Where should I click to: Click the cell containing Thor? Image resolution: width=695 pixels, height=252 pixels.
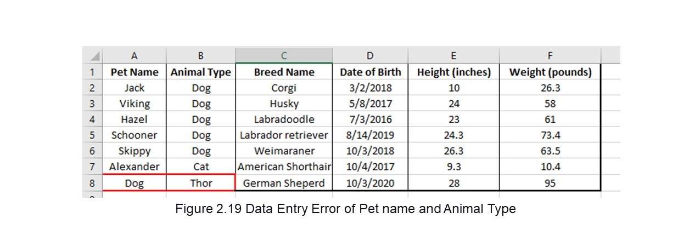coord(201,183)
